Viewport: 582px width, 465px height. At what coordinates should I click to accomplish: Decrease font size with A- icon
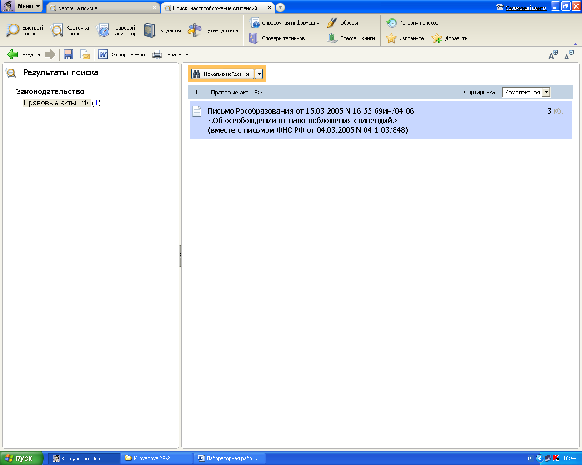pyautogui.click(x=569, y=55)
